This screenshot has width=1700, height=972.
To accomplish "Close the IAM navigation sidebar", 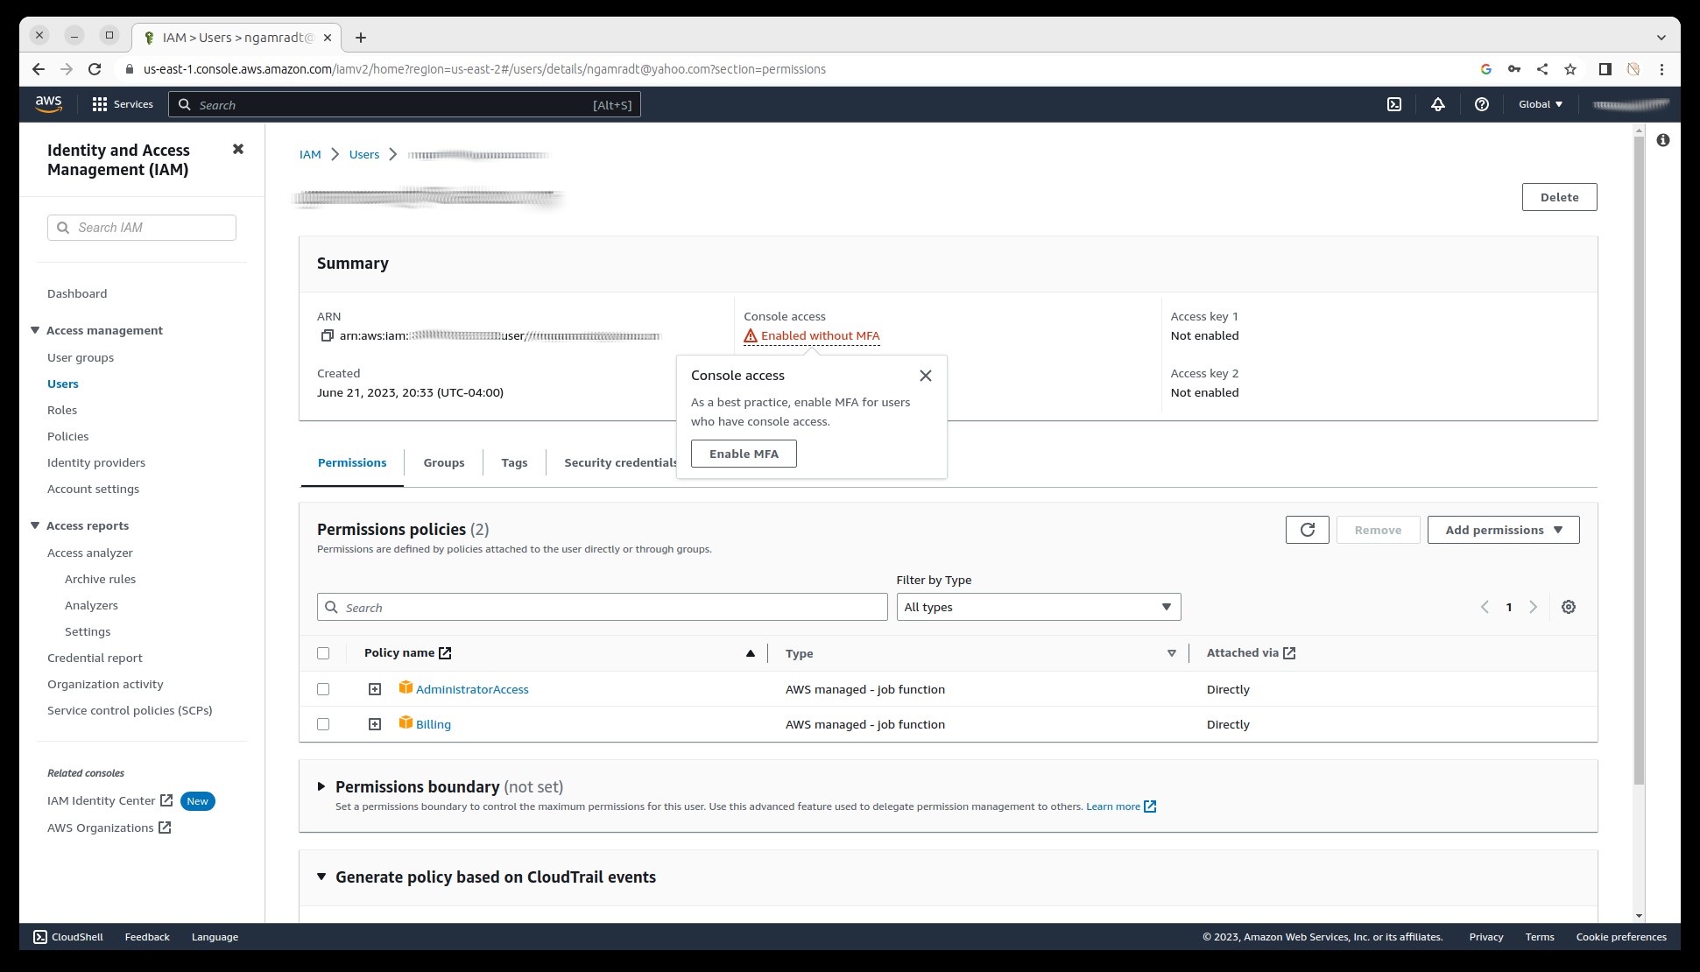I will pyautogui.click(x=237, y=149).
